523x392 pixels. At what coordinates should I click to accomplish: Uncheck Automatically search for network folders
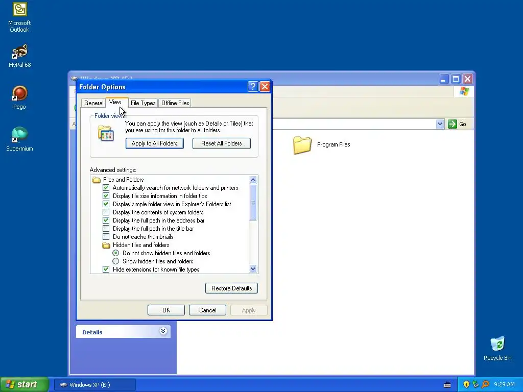click(106, 188)
